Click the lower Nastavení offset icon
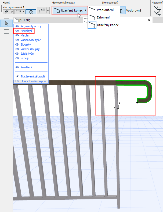The image size is (163, 212). point(157,13)
